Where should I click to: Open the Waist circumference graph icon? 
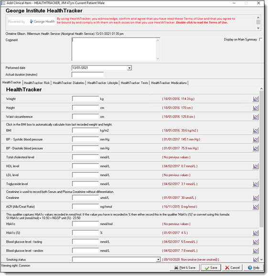(255, 117)
